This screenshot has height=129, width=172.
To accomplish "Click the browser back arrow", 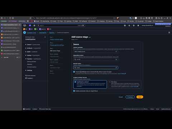I will [5, 18].
